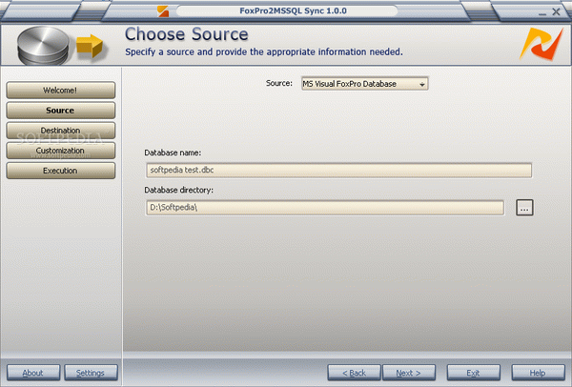Viewport: 572px width, 387px height.
Task: Click the Database name field
Action: coord(338,171)
